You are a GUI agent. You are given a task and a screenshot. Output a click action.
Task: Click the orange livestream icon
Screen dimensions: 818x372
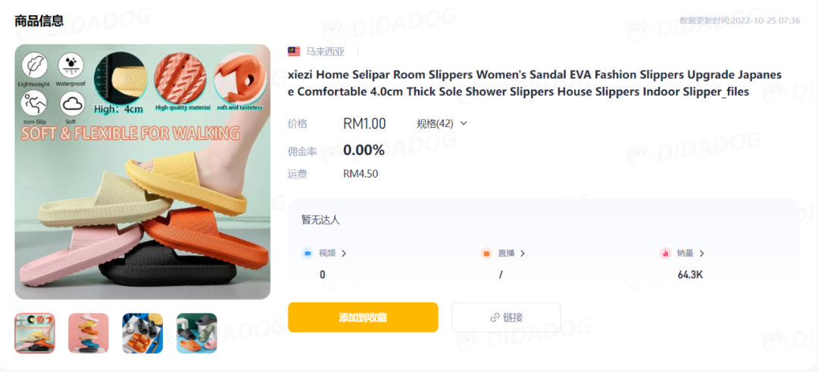point(486,253)
